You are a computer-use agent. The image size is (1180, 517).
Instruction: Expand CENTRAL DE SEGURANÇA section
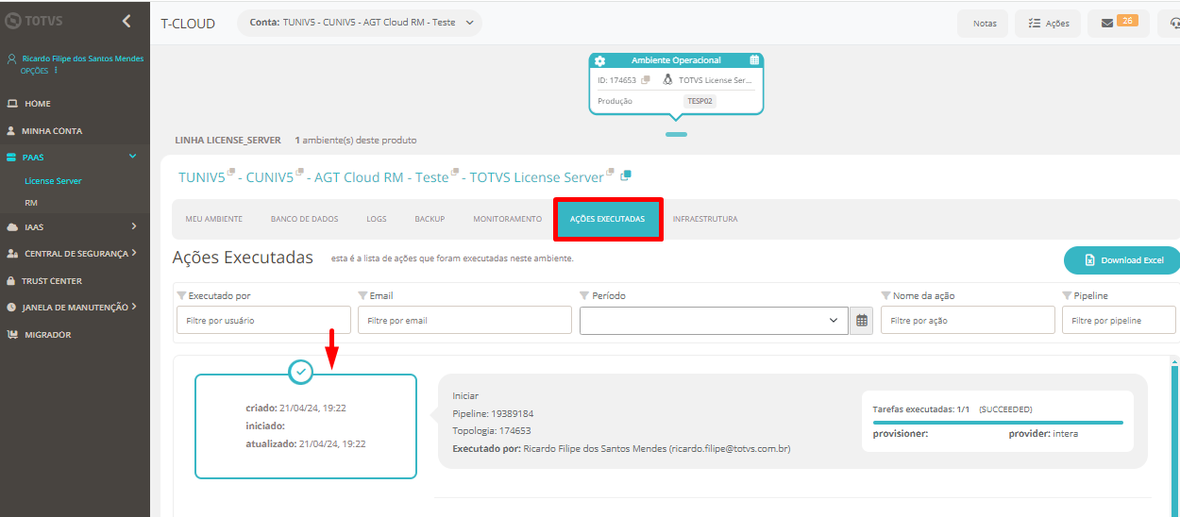[134, 253]
